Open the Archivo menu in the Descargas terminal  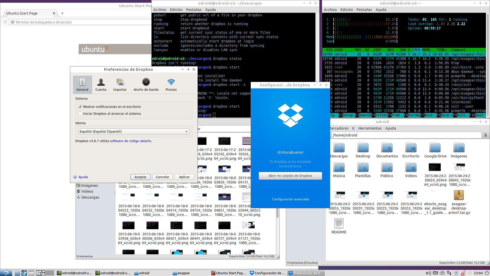click(x=160, y=10)
